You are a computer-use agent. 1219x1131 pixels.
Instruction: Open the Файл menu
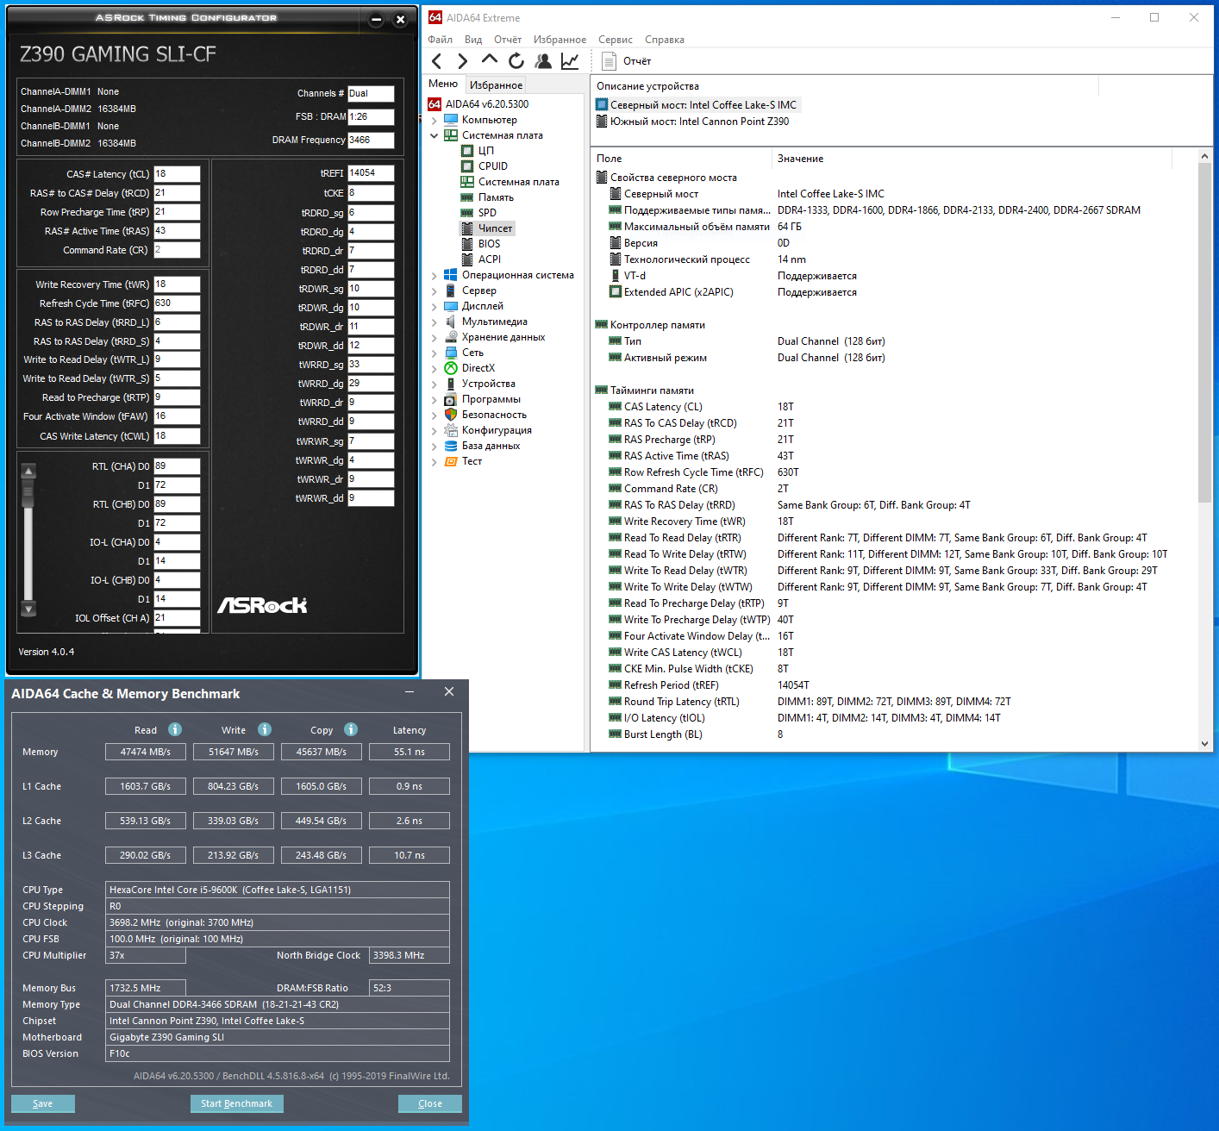[x=441, y=40]
